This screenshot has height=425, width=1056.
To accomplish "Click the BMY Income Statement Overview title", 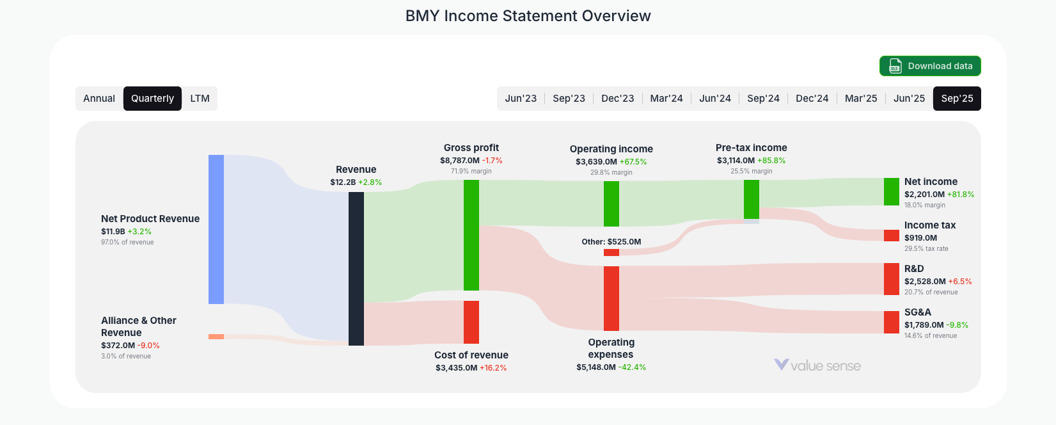I will coord(527,15).
